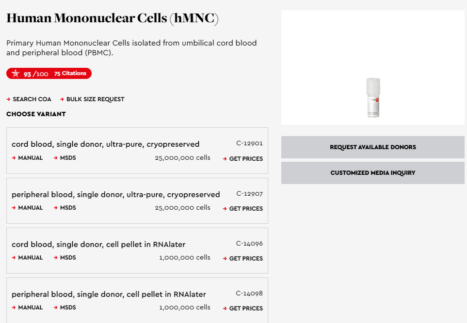
Task: Click CUSTOMIZED MEDIA INQUIRY button
Action: click(x=373, y=173)
